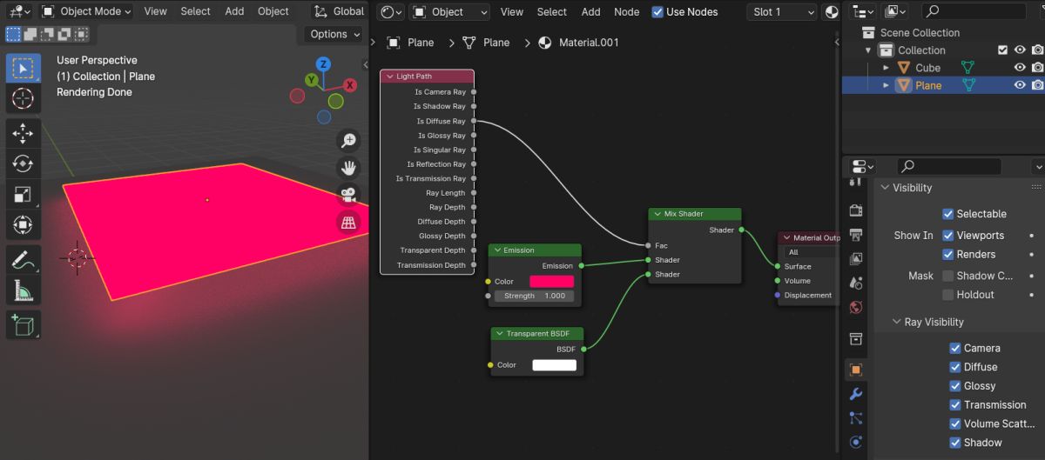Click the Emission Strength value field

coord(536,296)
